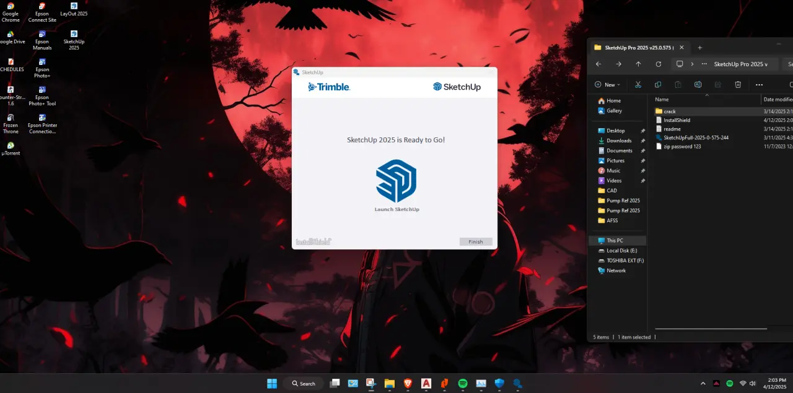The width and height of the screenshot is (793, 393).
Task: Click the taskbar Search box
Action: click(x=304, y=384)
